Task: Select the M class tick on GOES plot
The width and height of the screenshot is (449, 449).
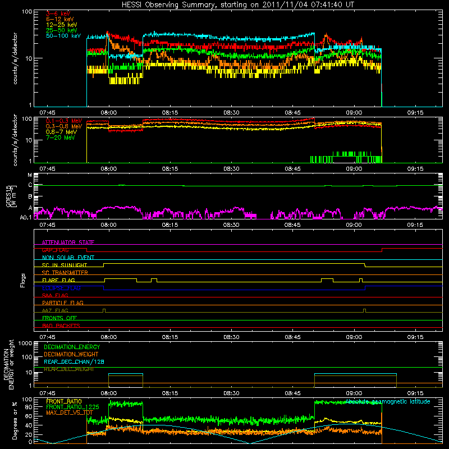Action: (30, 175)
